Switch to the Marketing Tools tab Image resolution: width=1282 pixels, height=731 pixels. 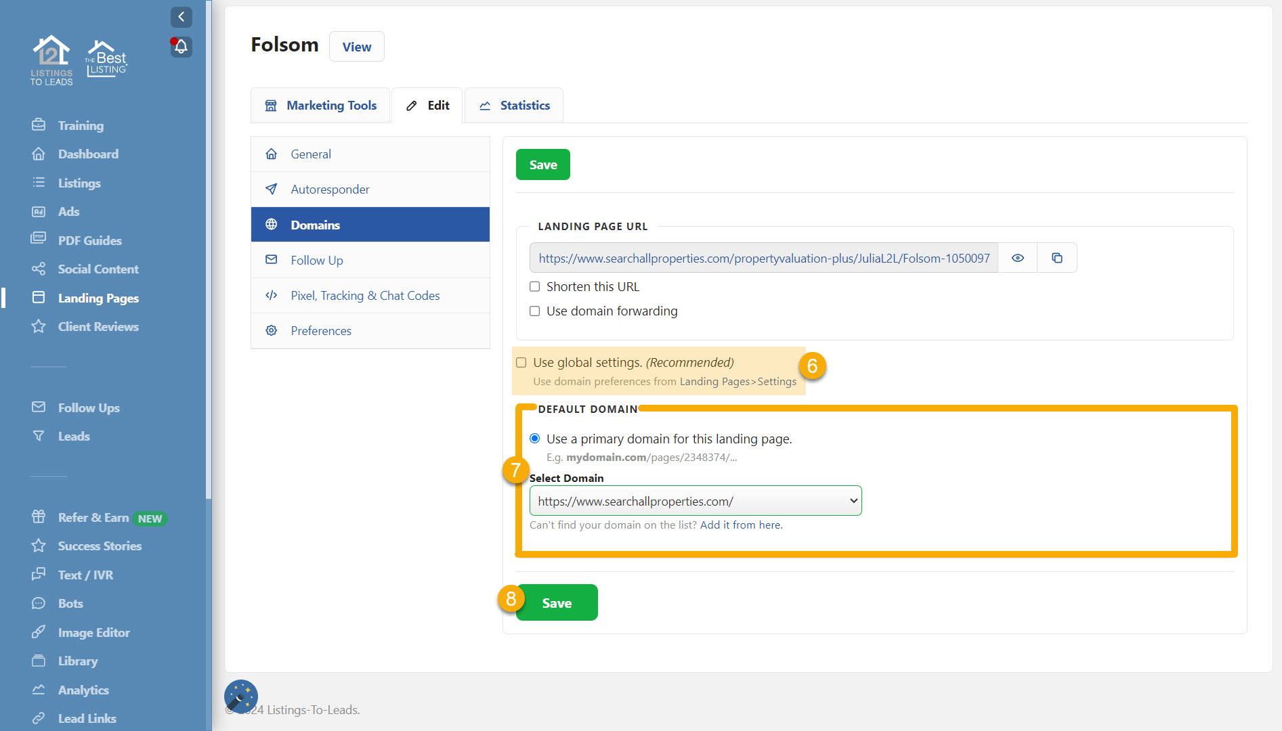[321, 106]
